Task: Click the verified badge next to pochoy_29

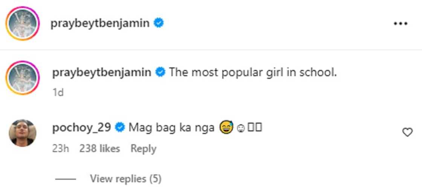Action: click(x=120, y=128)
